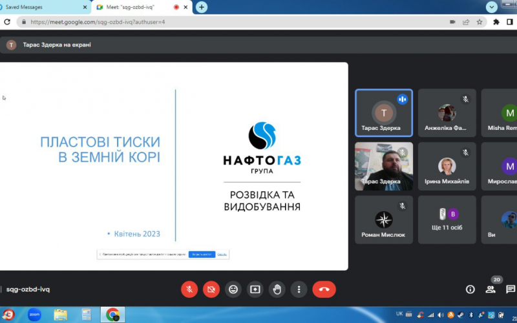
Task: Select Ірина Михайлів participant tile
Action: coord(447,166)
